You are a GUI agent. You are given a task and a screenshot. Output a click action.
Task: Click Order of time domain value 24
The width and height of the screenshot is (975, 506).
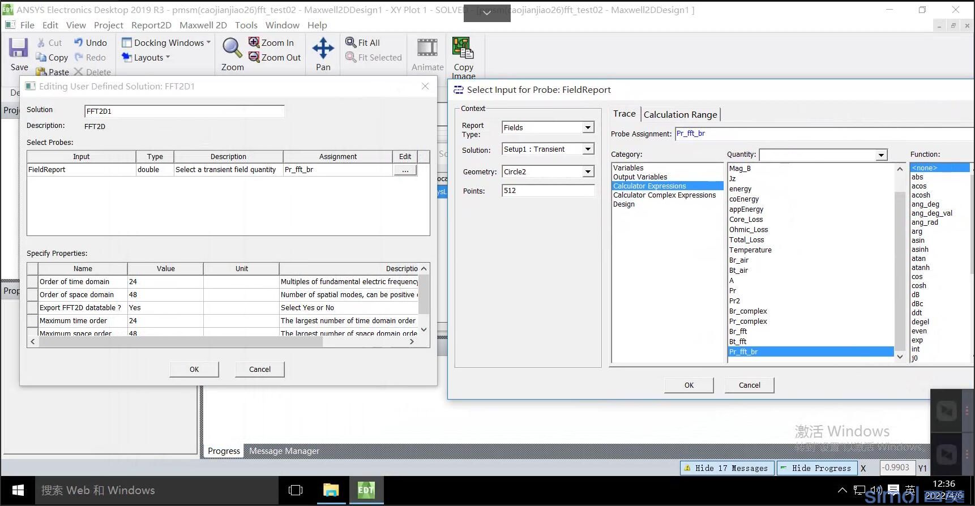165,282
